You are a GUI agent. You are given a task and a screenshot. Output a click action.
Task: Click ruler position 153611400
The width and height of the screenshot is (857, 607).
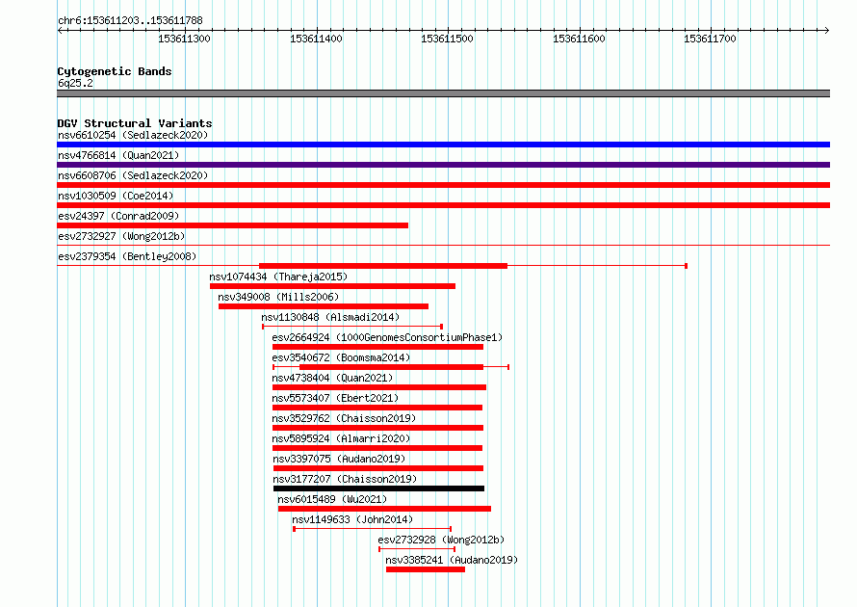tap(316, 39)
